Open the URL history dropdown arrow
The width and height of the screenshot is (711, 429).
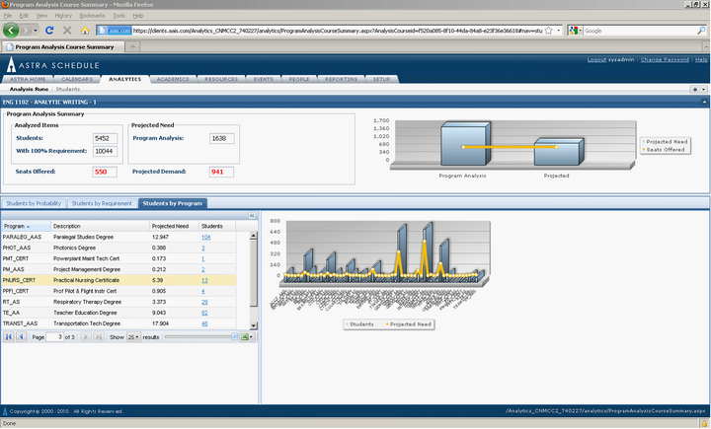pyautogui.click(x=559, y=31)
